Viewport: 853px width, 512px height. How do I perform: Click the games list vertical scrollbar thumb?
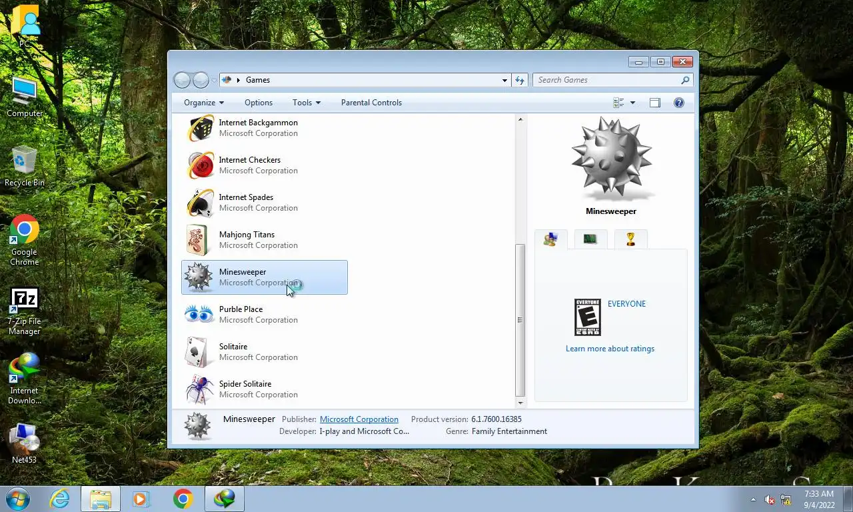[520, 320]
